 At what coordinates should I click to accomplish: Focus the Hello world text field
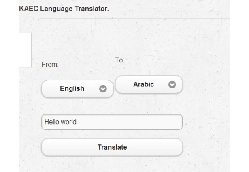[x=112, y=122]
